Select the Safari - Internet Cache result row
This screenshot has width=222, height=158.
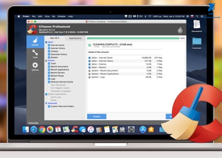pos(125,58)
